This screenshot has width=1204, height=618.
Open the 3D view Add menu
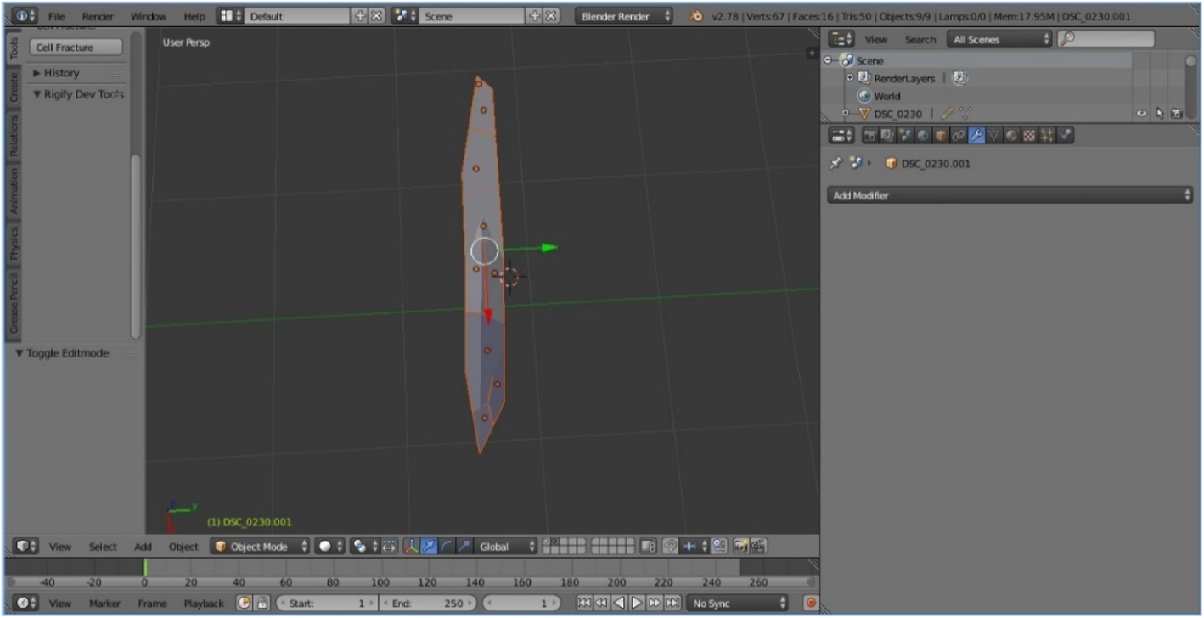143,547
